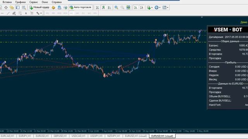
Task: Switch timeframe to M5
Action: tap(53, 14)
